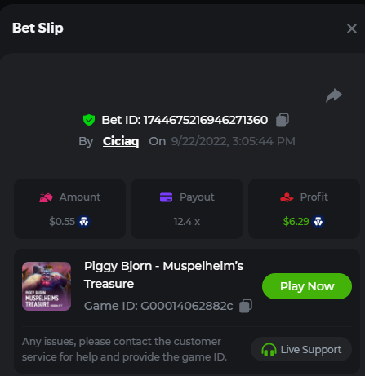This screenshot has height=376, width=365.
Task: Click the 12.4 x payout value
Action: (x=187, y=222)
